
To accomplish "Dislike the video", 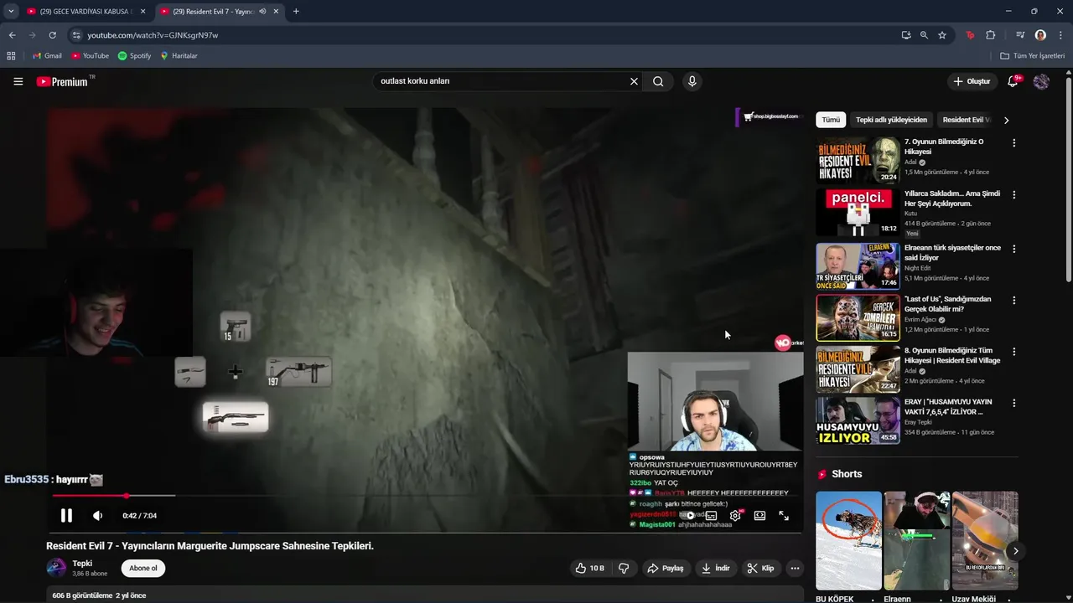I will point(624,568).
